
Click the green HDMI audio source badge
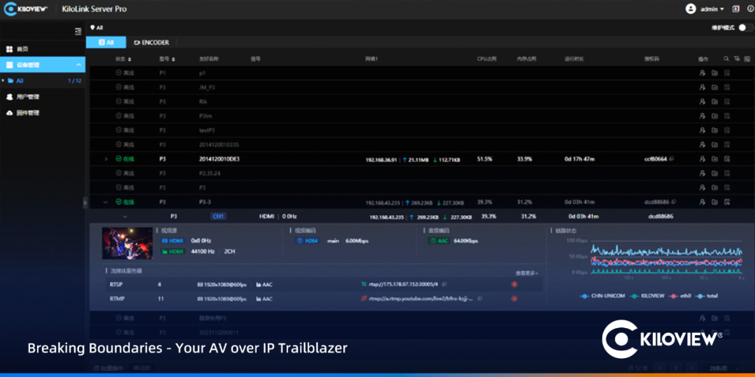tap(173, 251)
